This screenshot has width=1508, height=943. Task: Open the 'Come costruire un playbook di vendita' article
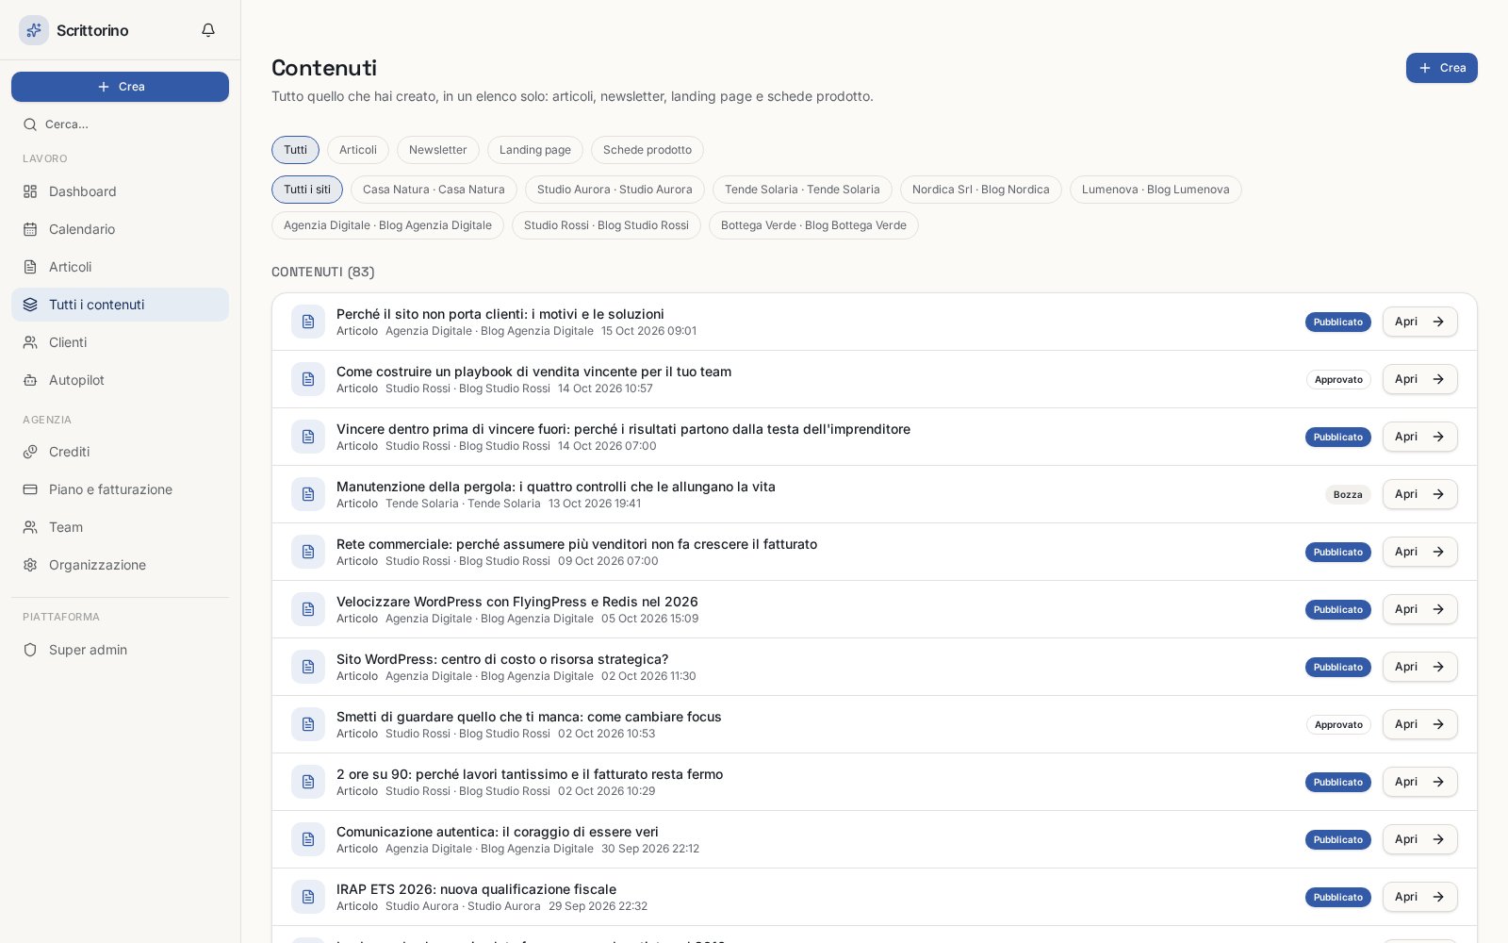[x=1420, y=379]
